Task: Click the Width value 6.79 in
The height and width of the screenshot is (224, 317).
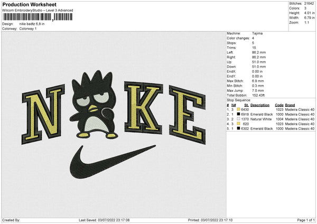Action: [x=309, y=18]
